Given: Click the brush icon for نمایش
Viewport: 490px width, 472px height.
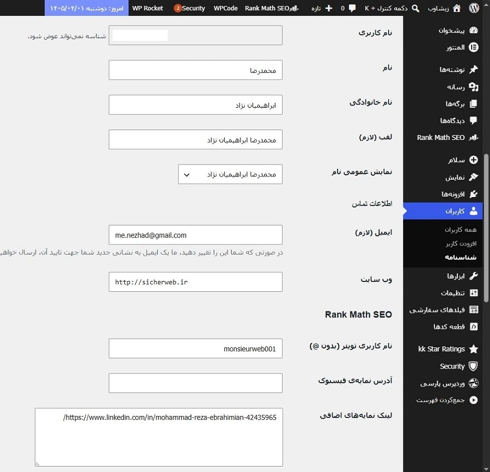Looking at the screenshot, I should click(474, 177).
